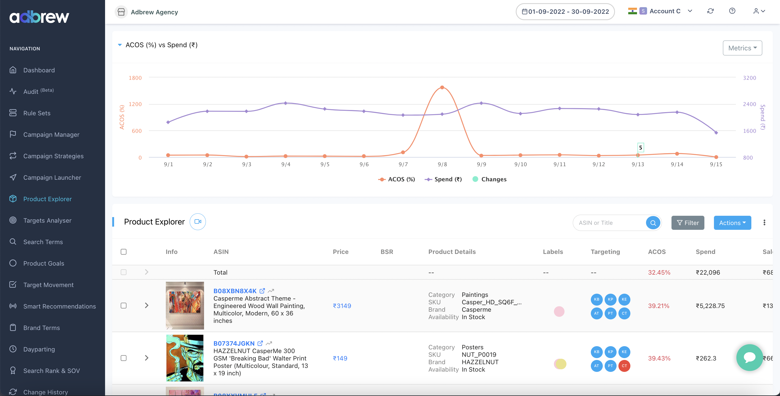
Task: Open Targets Analyser from navigation
Action: click(x=47, y=220)
